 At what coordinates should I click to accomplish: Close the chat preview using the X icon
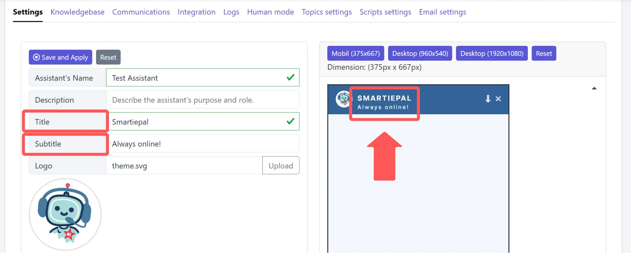pyautogui.click(x=498, y=99)
